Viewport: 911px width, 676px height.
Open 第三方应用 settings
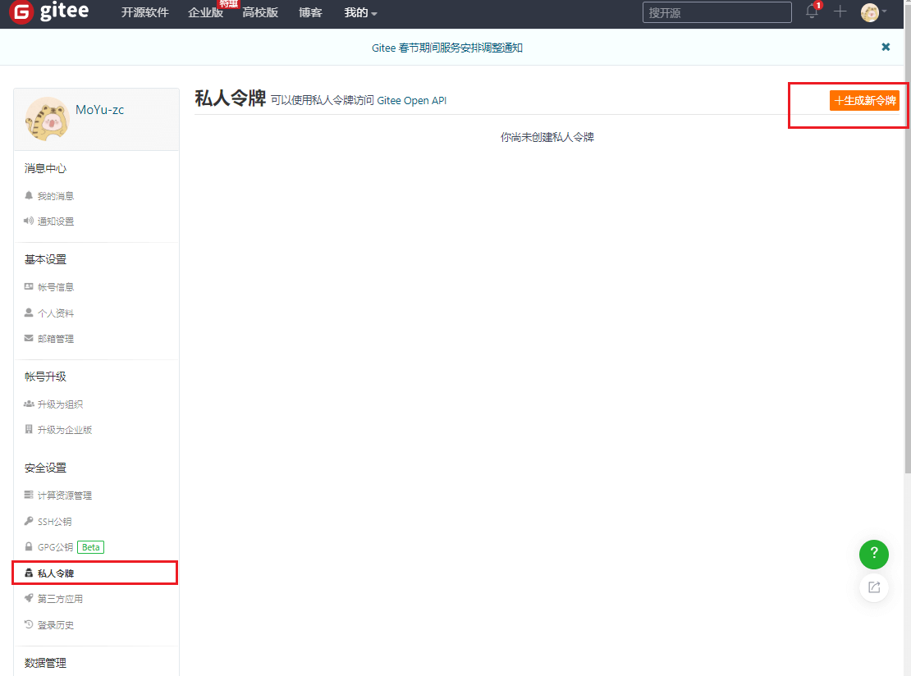tap(61, 599)
